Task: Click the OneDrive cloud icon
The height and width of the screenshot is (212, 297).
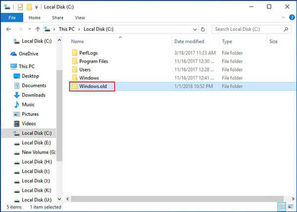Action: coord(14,54)
